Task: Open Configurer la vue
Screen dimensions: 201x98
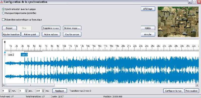Action: [173, 91]
